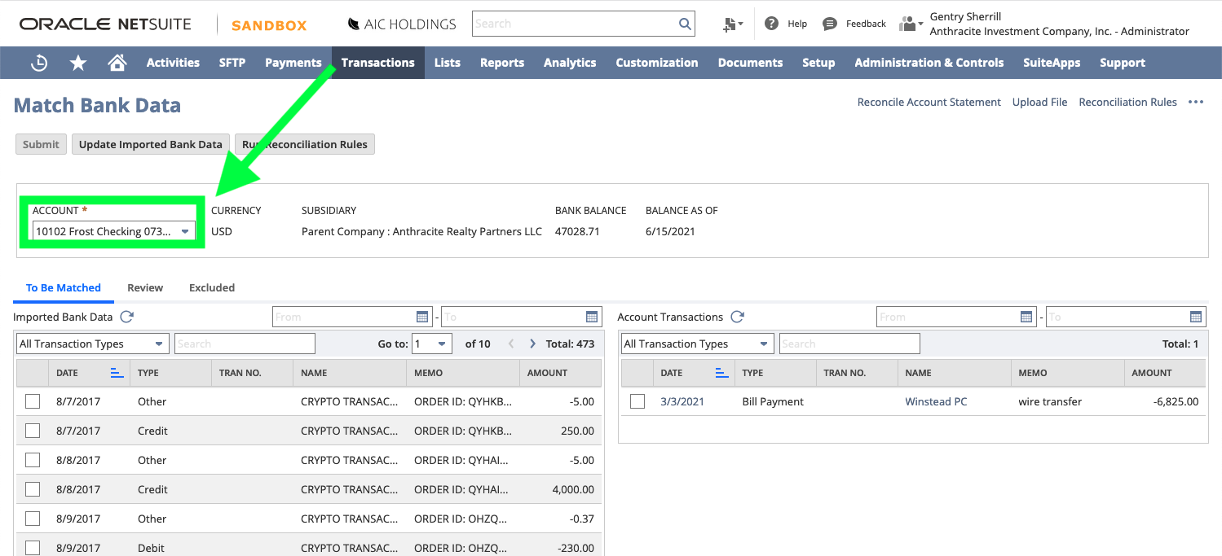Open the more options ellipsis icon
The width and height of the screenshot is (1222, 556).
(1196, 102)
